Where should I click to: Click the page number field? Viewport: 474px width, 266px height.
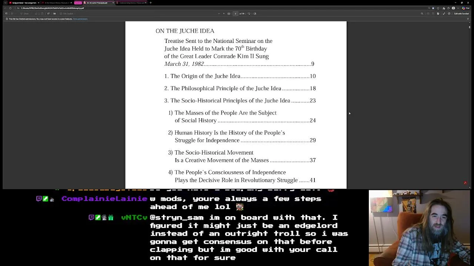pyautogui.click(x=236, y=14)
